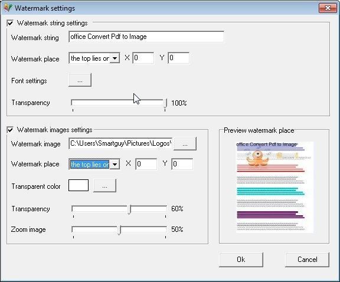The image size is (340, 282).
Task: Click the Y offset field for the image watermark
Action: coord(182,164)
